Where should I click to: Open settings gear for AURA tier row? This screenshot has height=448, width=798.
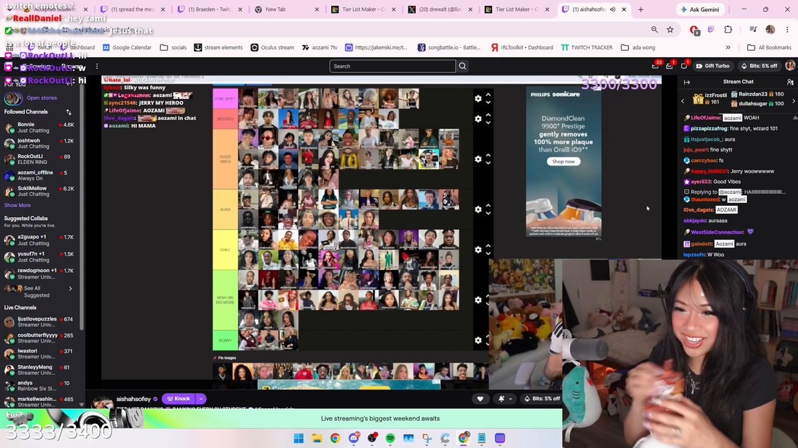click(x=477, y=209)
